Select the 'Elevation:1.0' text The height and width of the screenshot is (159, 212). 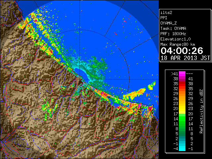(176, 39)
